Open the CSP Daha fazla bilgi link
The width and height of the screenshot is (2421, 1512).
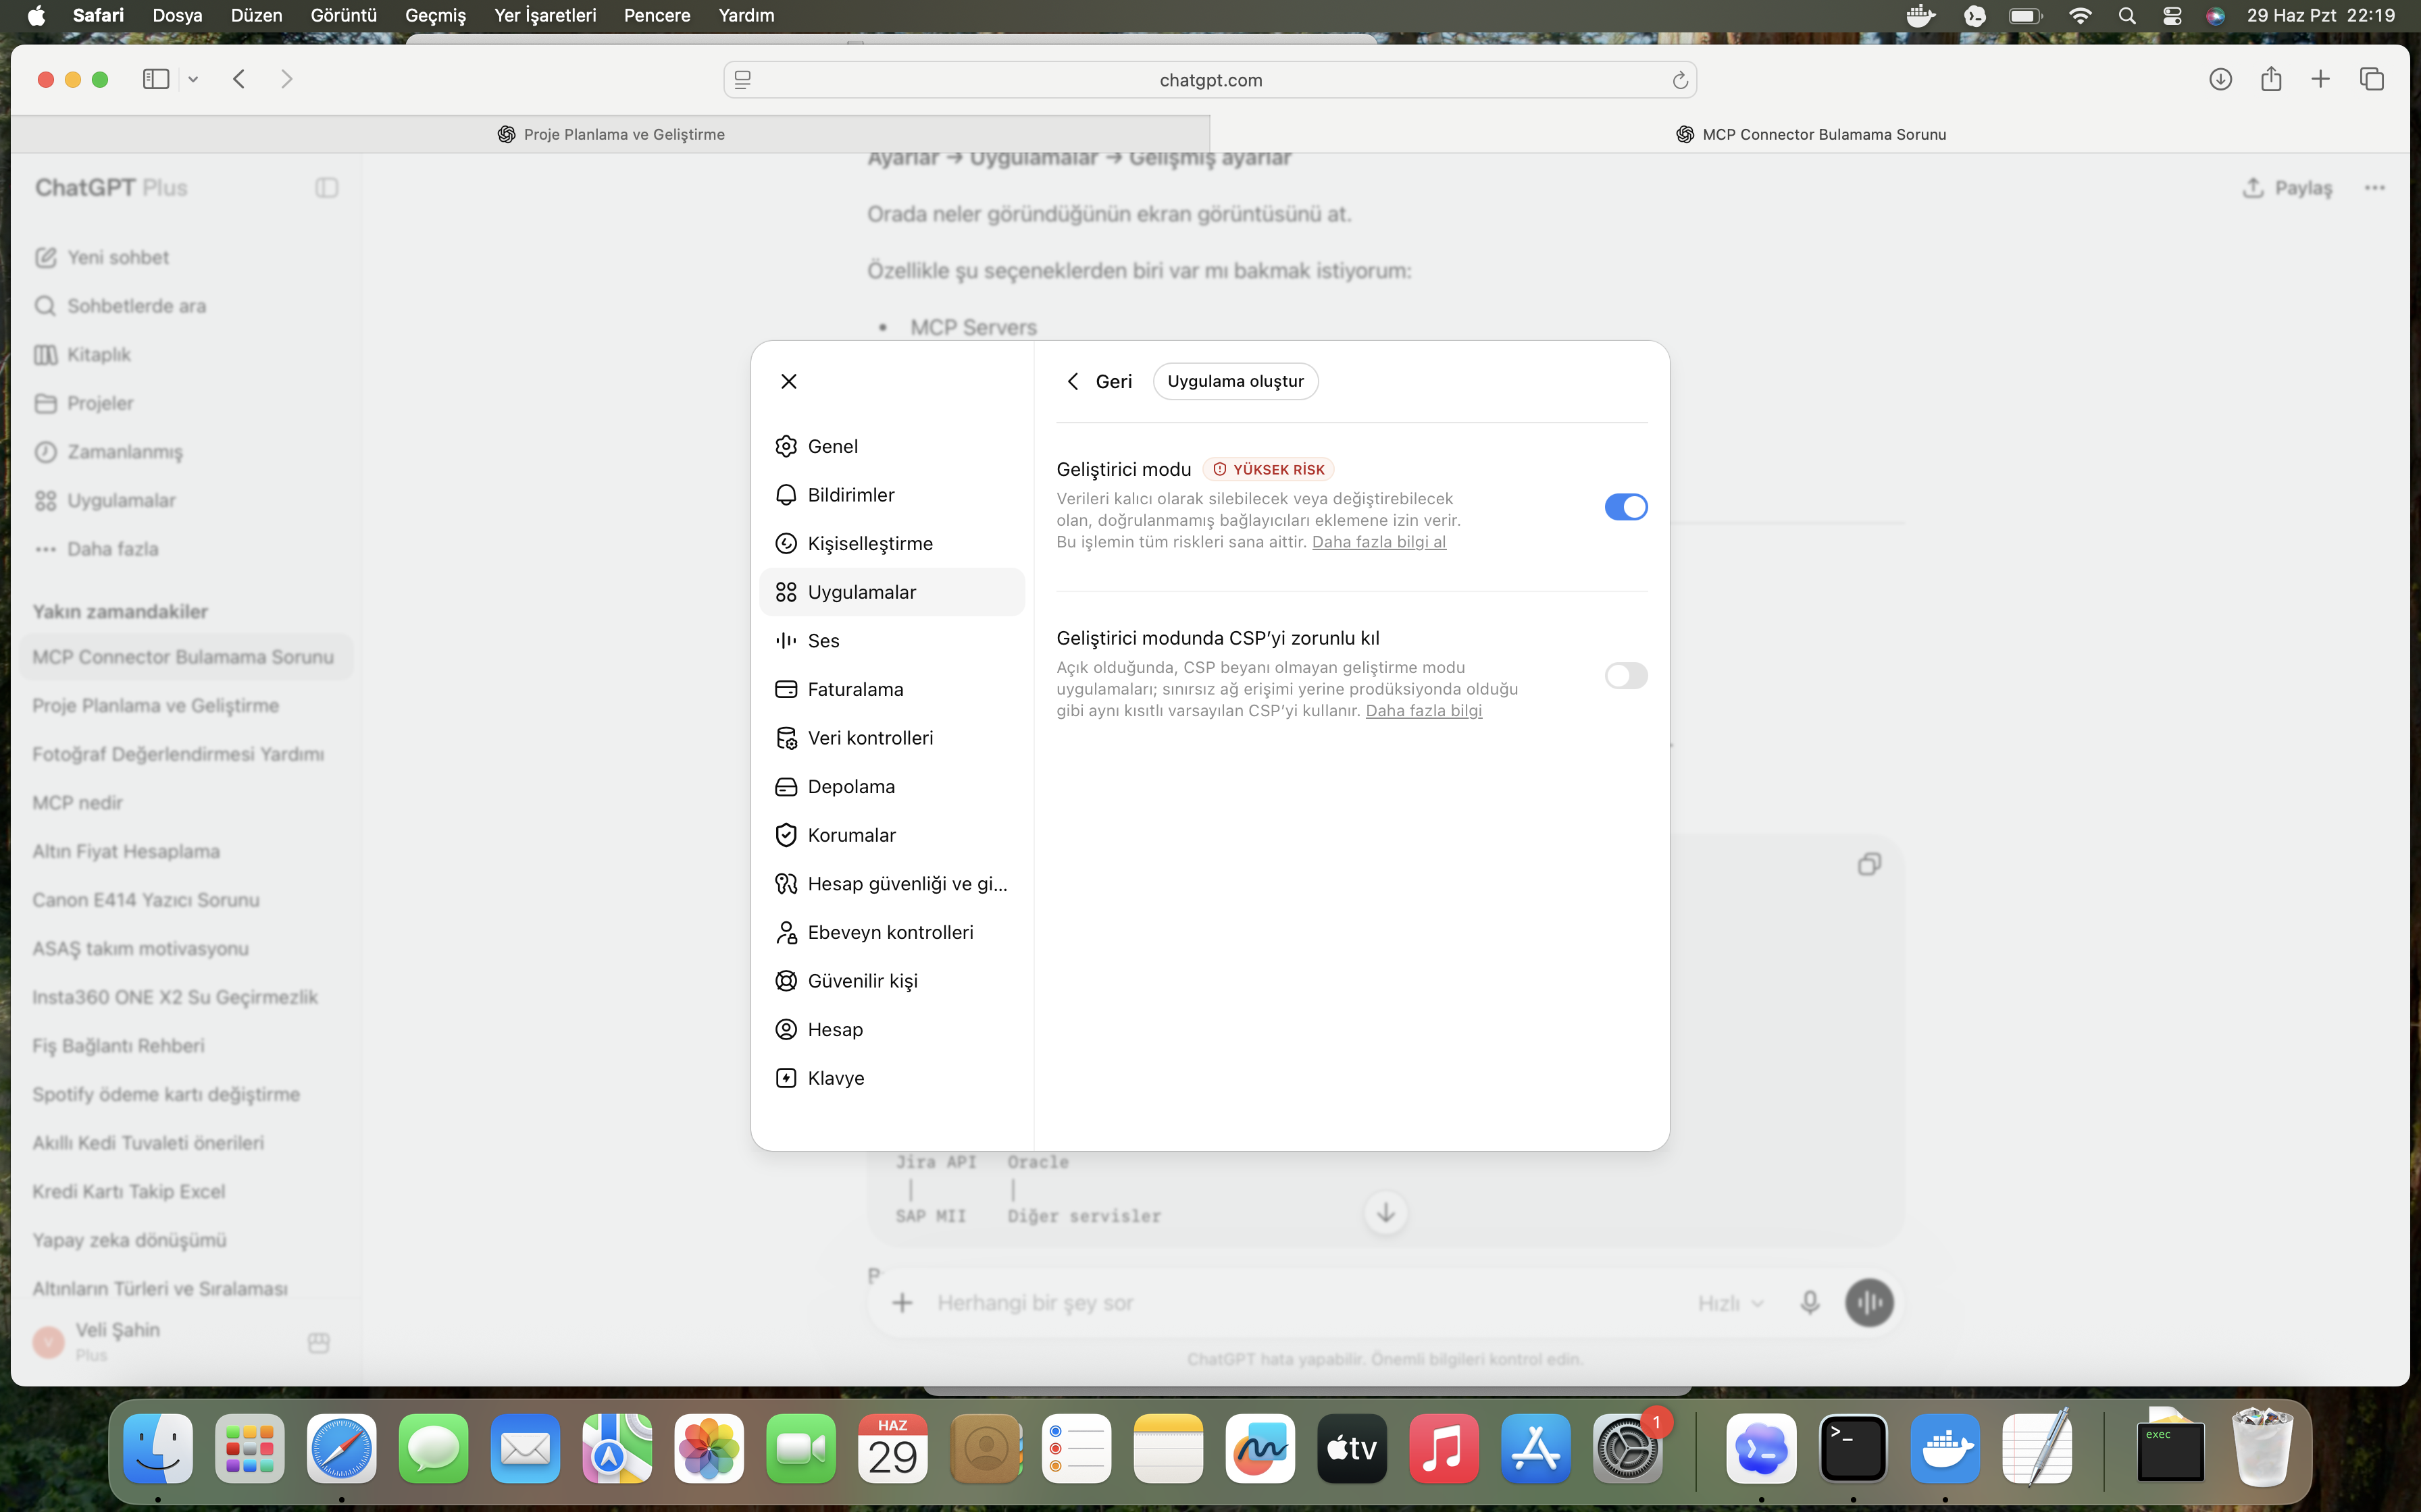tap(1423, 711)
